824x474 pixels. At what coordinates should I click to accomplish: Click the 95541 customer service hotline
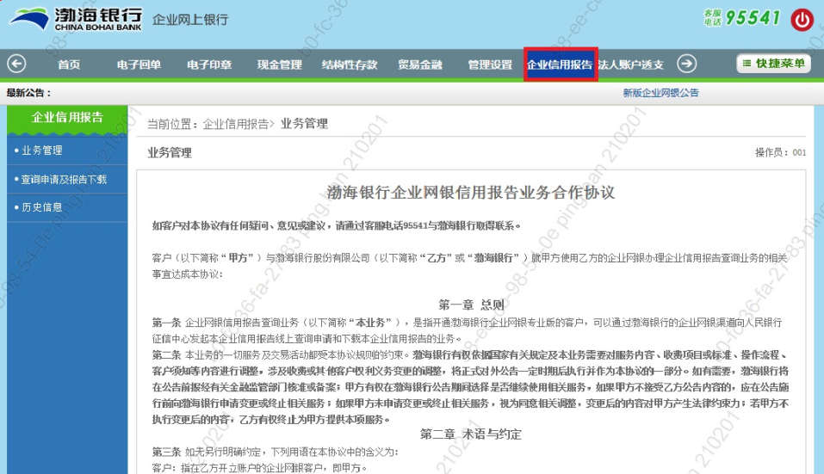(x=752, y=18)
